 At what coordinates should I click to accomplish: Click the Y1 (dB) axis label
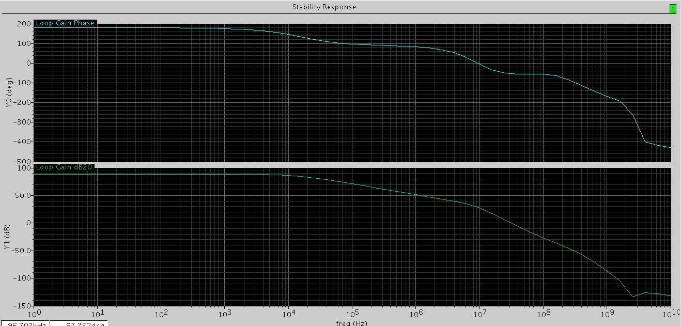pos(6,237)
